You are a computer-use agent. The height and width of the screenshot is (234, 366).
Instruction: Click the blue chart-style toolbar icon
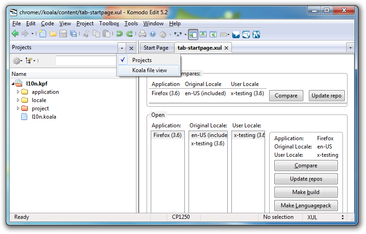246,34
